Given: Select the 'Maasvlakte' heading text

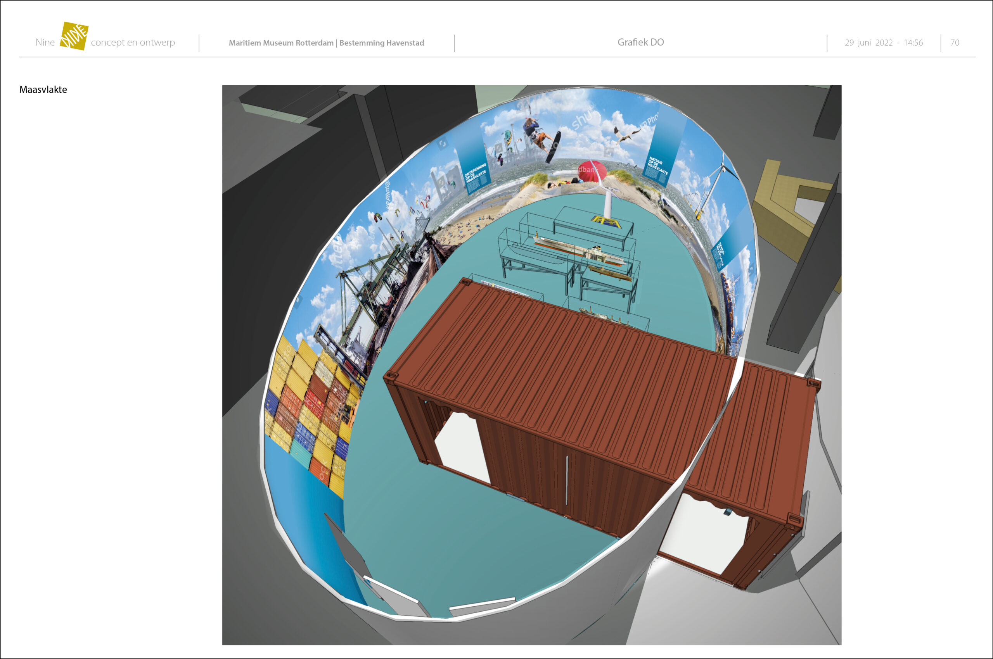Looking at the screenshot, I should pyautogui.click(x=43, y=90).
